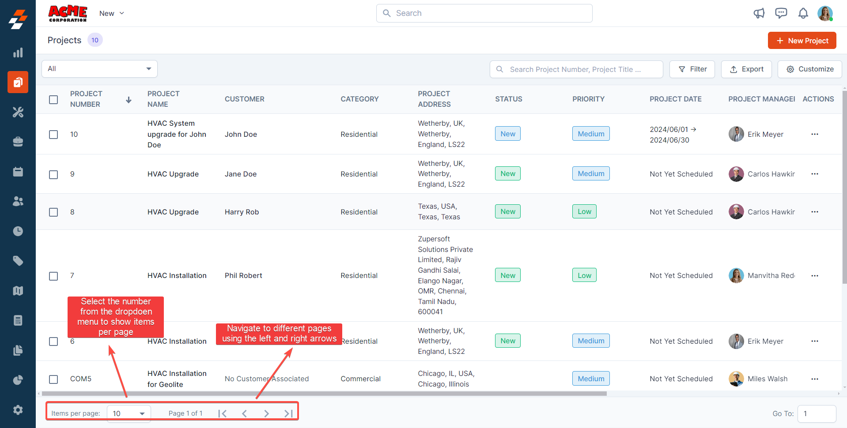Open the chat messages icon
847x428 pixels.
point(781,13)
